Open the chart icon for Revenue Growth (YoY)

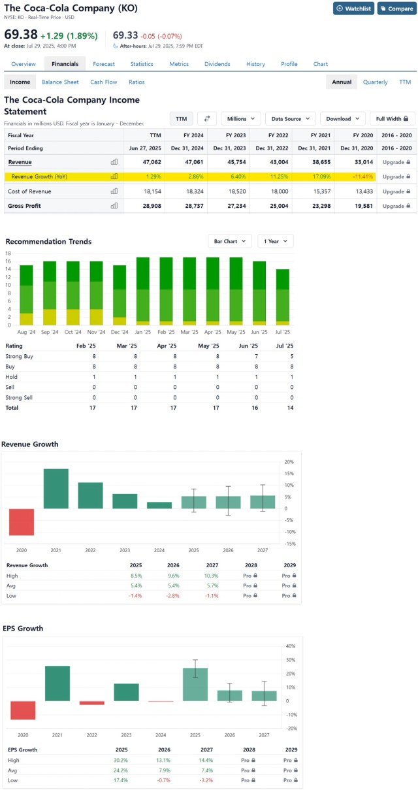114,176
